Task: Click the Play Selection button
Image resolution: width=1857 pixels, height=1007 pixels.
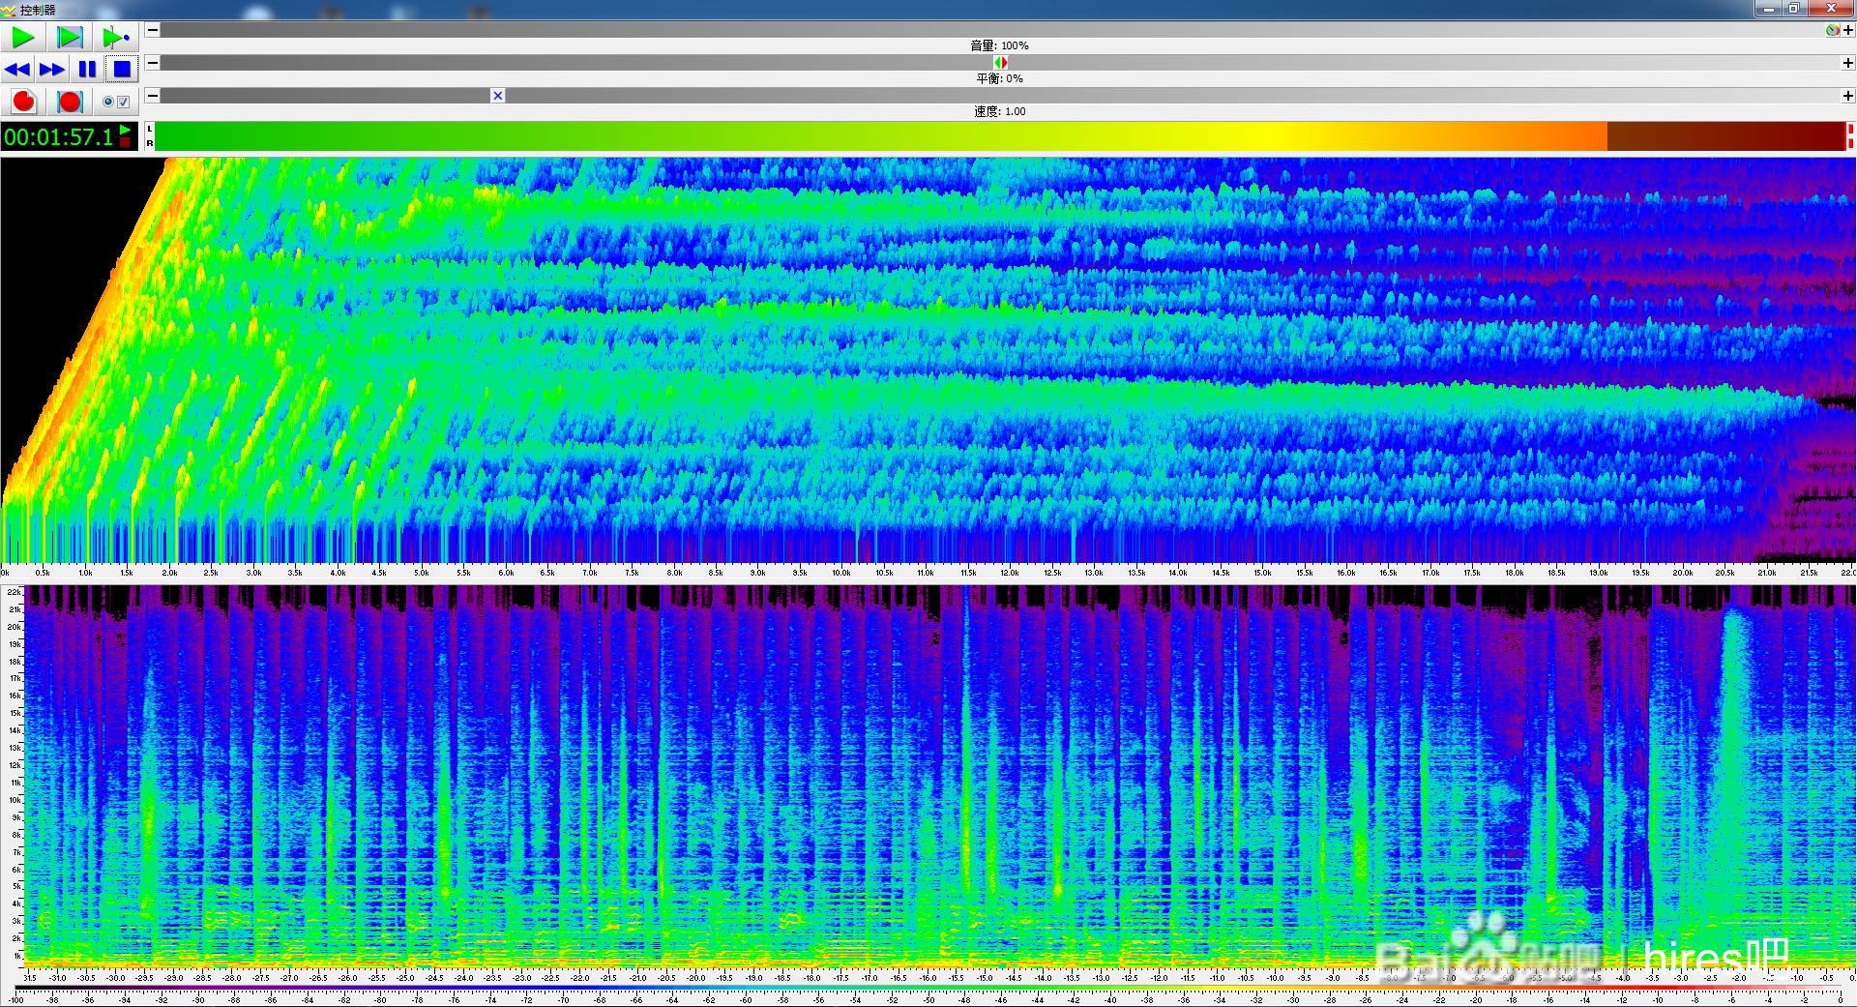Action: click(70, 38)
